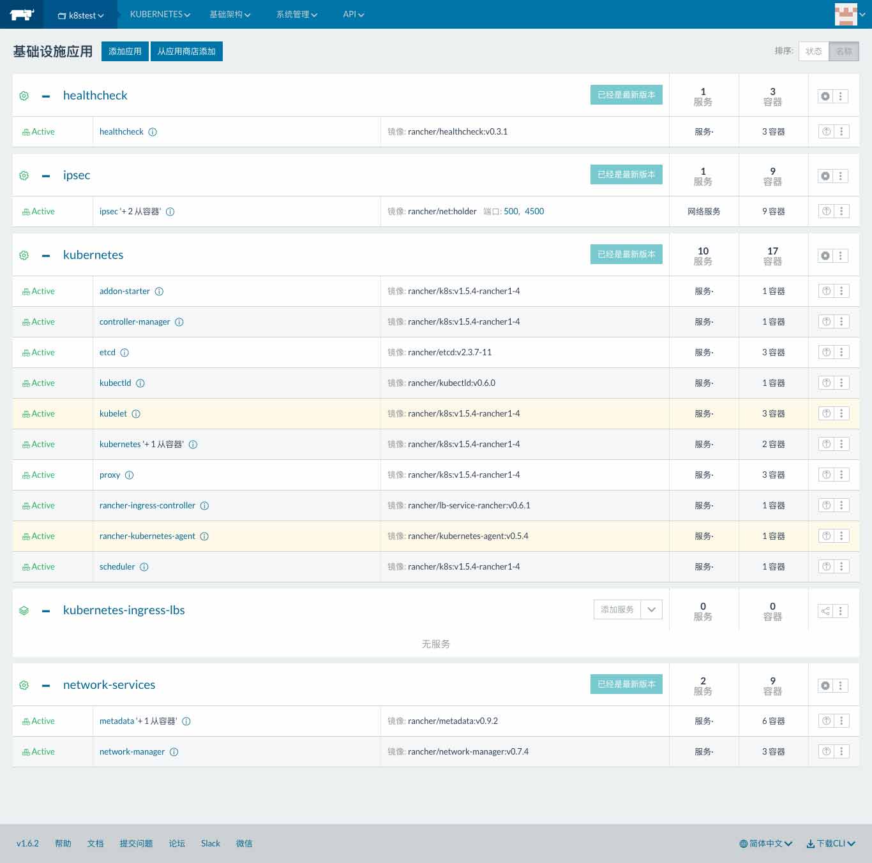Sort stacks by 名称
The image size is (872, 863).
pos(844,51)
